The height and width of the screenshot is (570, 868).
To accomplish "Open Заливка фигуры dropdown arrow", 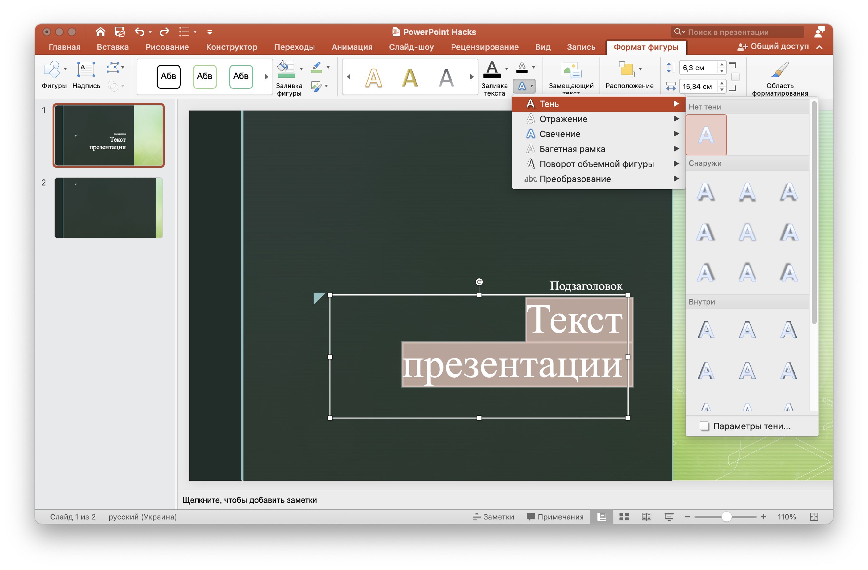I will (x=301, y=69).
